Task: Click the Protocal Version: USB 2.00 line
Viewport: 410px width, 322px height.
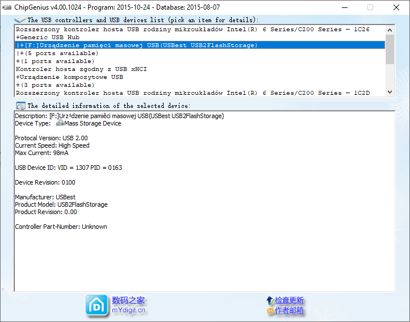Action: (x=51, y=138)
